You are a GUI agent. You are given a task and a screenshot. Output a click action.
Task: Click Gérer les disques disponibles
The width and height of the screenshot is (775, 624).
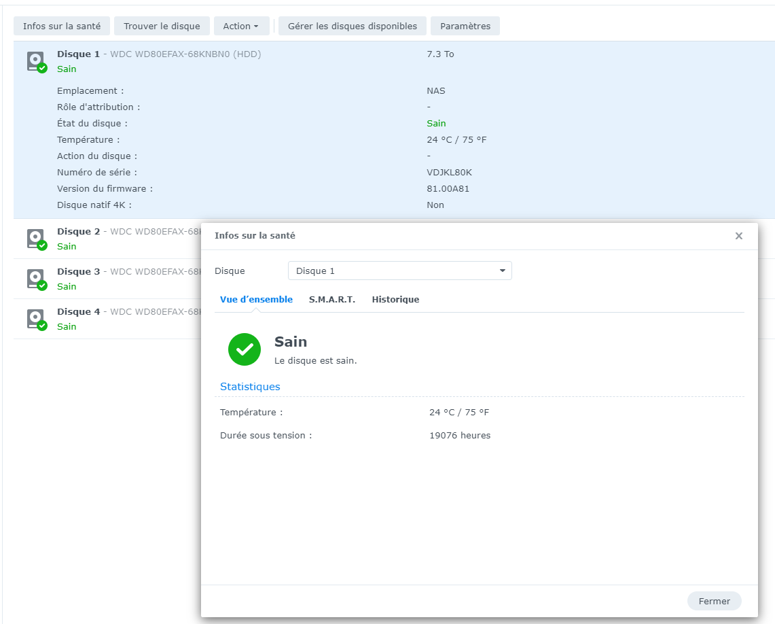coord(353,27)
